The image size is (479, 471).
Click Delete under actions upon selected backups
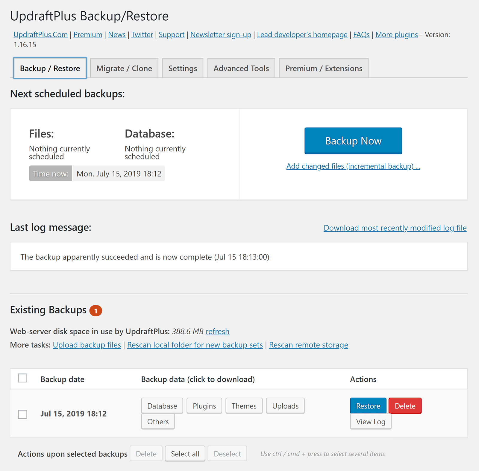(146, 454)
